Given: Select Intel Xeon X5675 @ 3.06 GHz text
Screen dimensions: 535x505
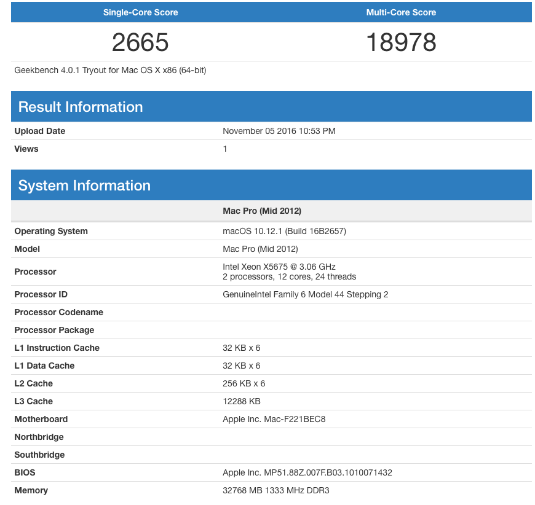Looking at the screenshot, I should pos(279,267).
